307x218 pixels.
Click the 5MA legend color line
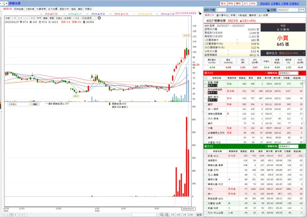(x=41, y=14)
